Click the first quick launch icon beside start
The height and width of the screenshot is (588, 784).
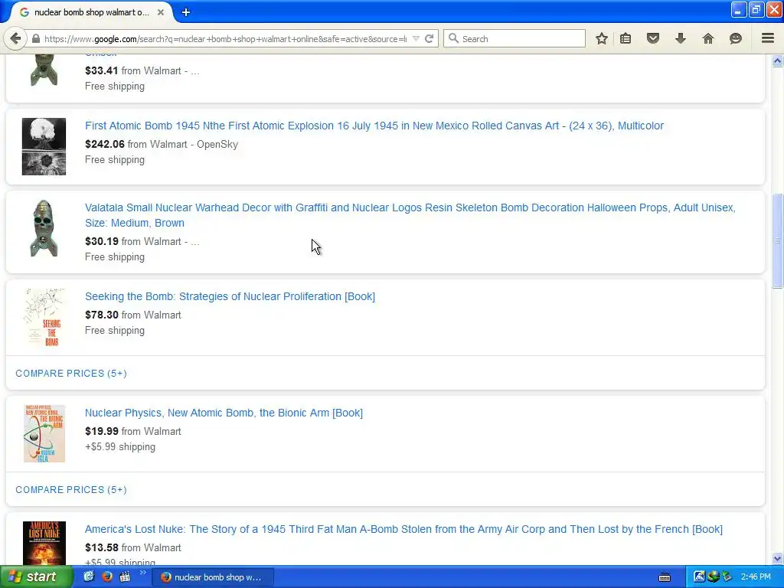click(89, 577)
